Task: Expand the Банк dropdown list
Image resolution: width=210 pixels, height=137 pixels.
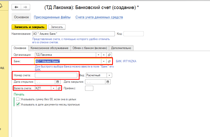Action: pos(104,61)
